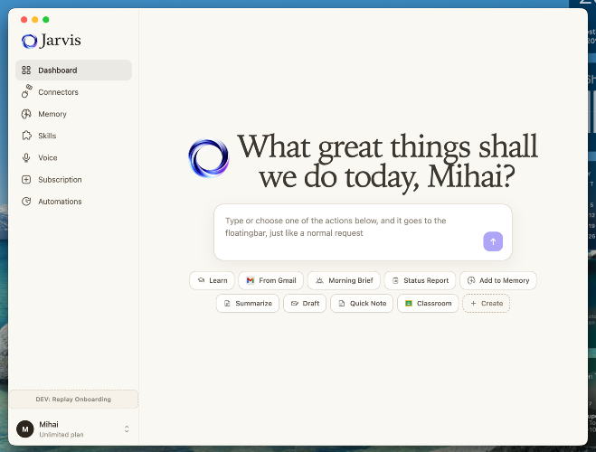
Task: Click the Summarize chip's page icon
Action: click(227, 303)
